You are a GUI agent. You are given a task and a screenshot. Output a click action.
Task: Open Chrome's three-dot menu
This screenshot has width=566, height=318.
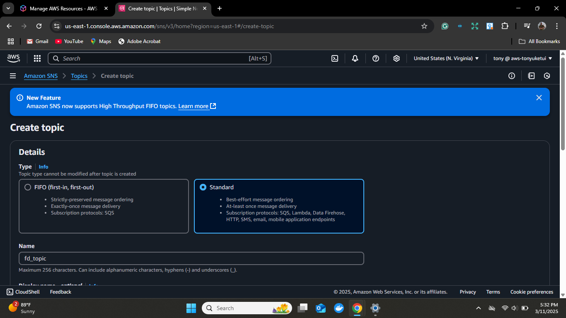point(556,26)
